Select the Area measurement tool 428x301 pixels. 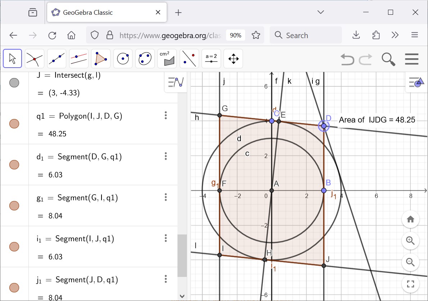167,58
